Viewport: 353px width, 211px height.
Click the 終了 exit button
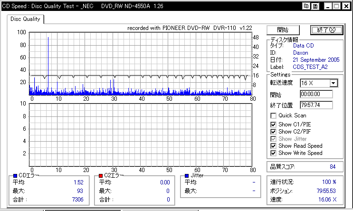coord(326,30)
